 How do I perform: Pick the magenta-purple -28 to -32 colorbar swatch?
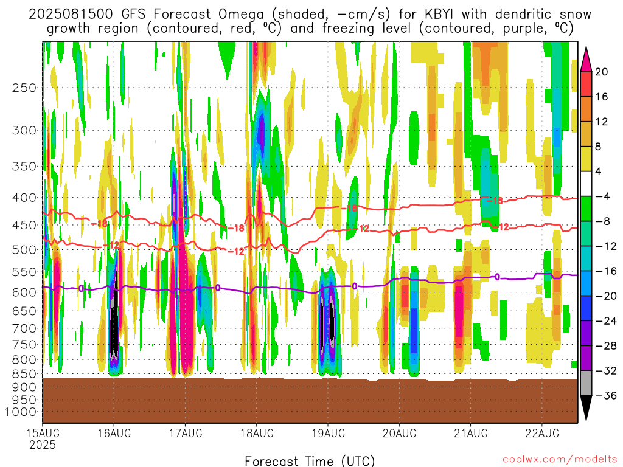pyautogui.click(x=586, y=358)
